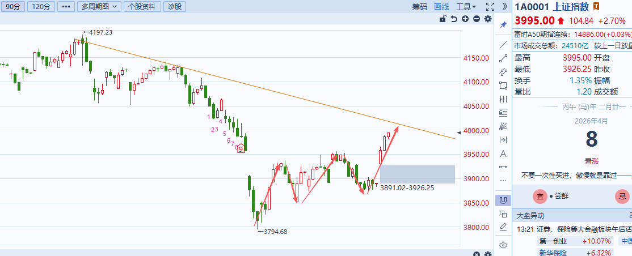
Task: Expand the 工具 menu
Action: click(x=466, y=7)
